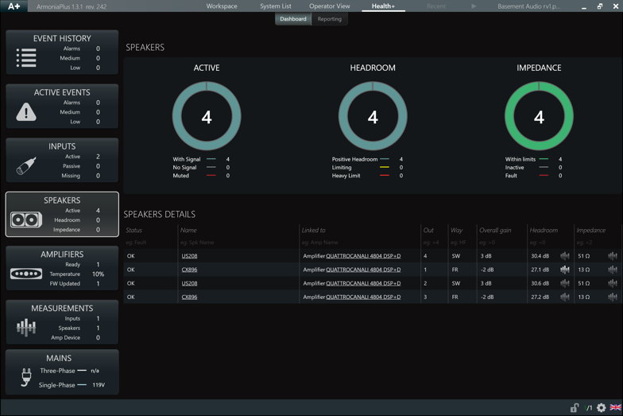Open settings with the gear icon
Viewport: 623px width, 416px height.
tap(601, 408)
